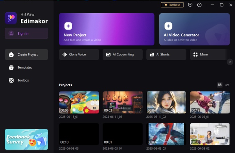Open the Feedback Survey banner
The height and width of the screenshot is (153, 235).
[26, 139]
